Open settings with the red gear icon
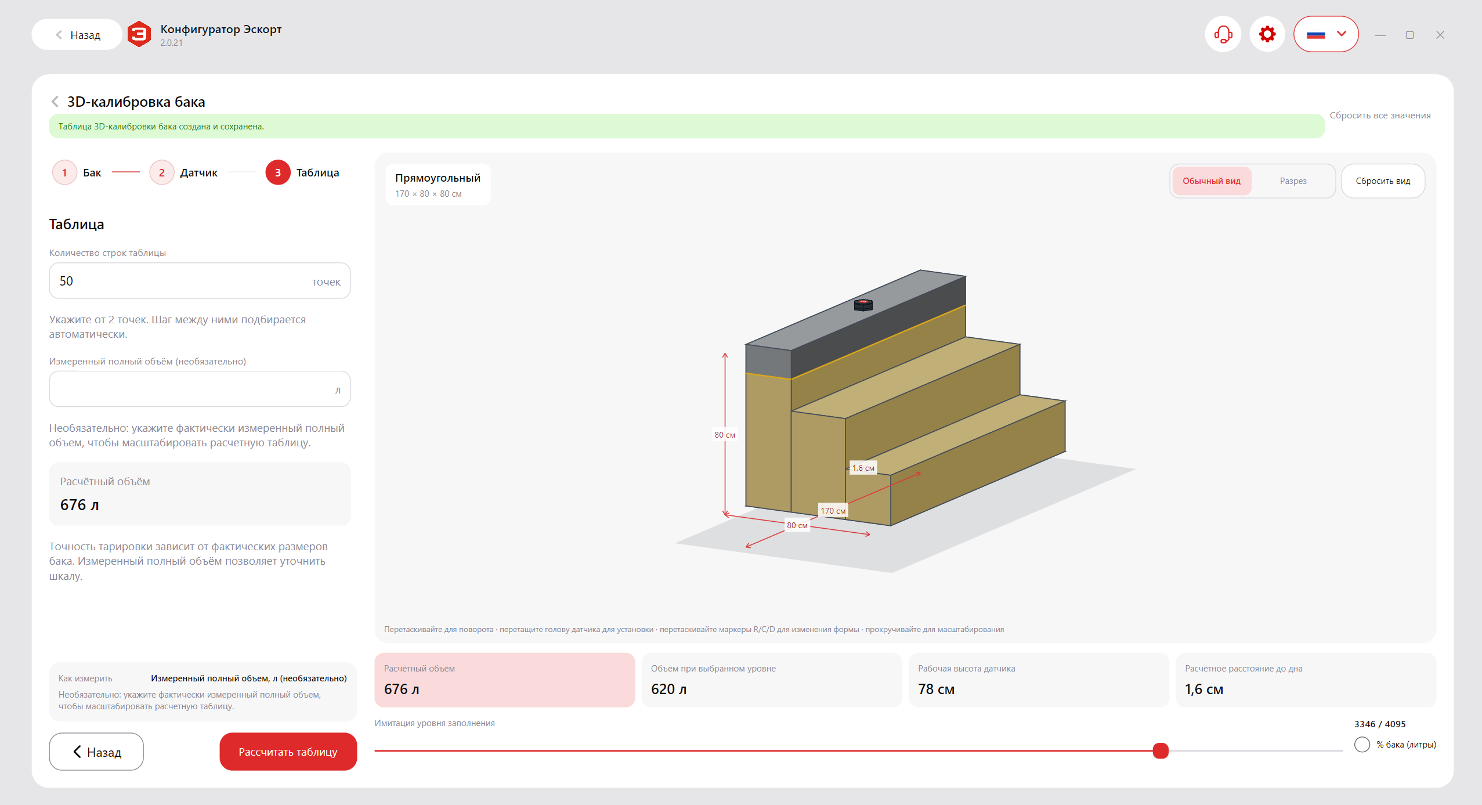Viewport: 1482px width, 805px height. pos(1267,34)
